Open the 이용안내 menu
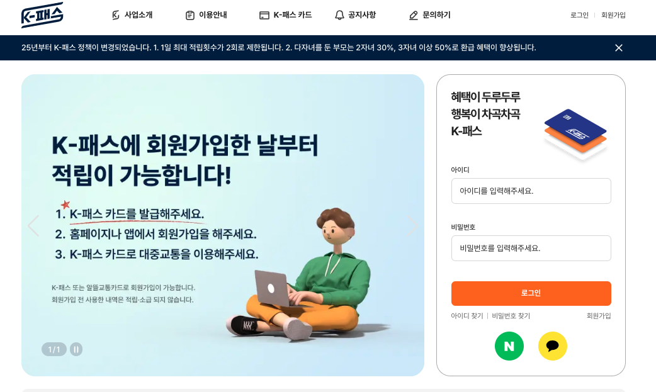The width and height of the screenshot is (656, 392). click(206, 15)
